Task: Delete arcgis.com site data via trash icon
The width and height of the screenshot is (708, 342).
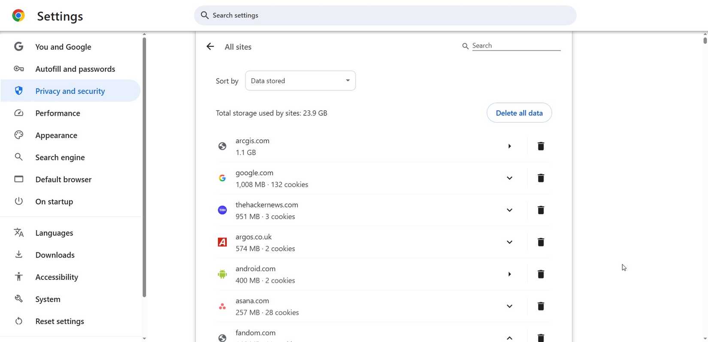Action: click(x=541, y=147)
